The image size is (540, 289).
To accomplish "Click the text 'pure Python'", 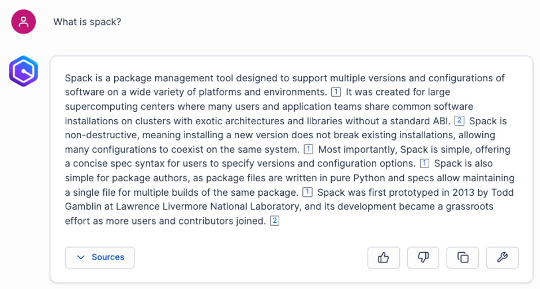I will [x=358, y=178].
